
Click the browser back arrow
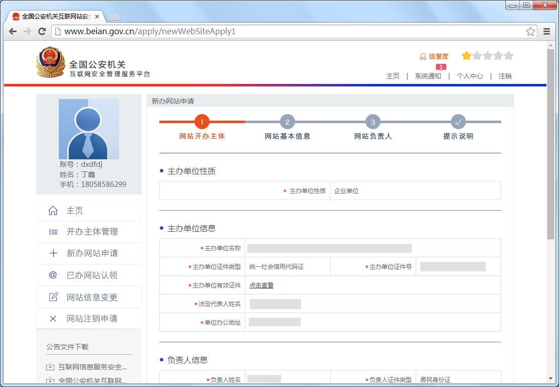(13, 31)
